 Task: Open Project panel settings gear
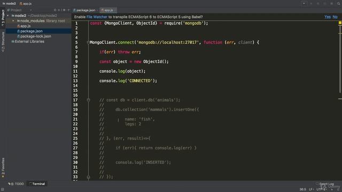64,10
